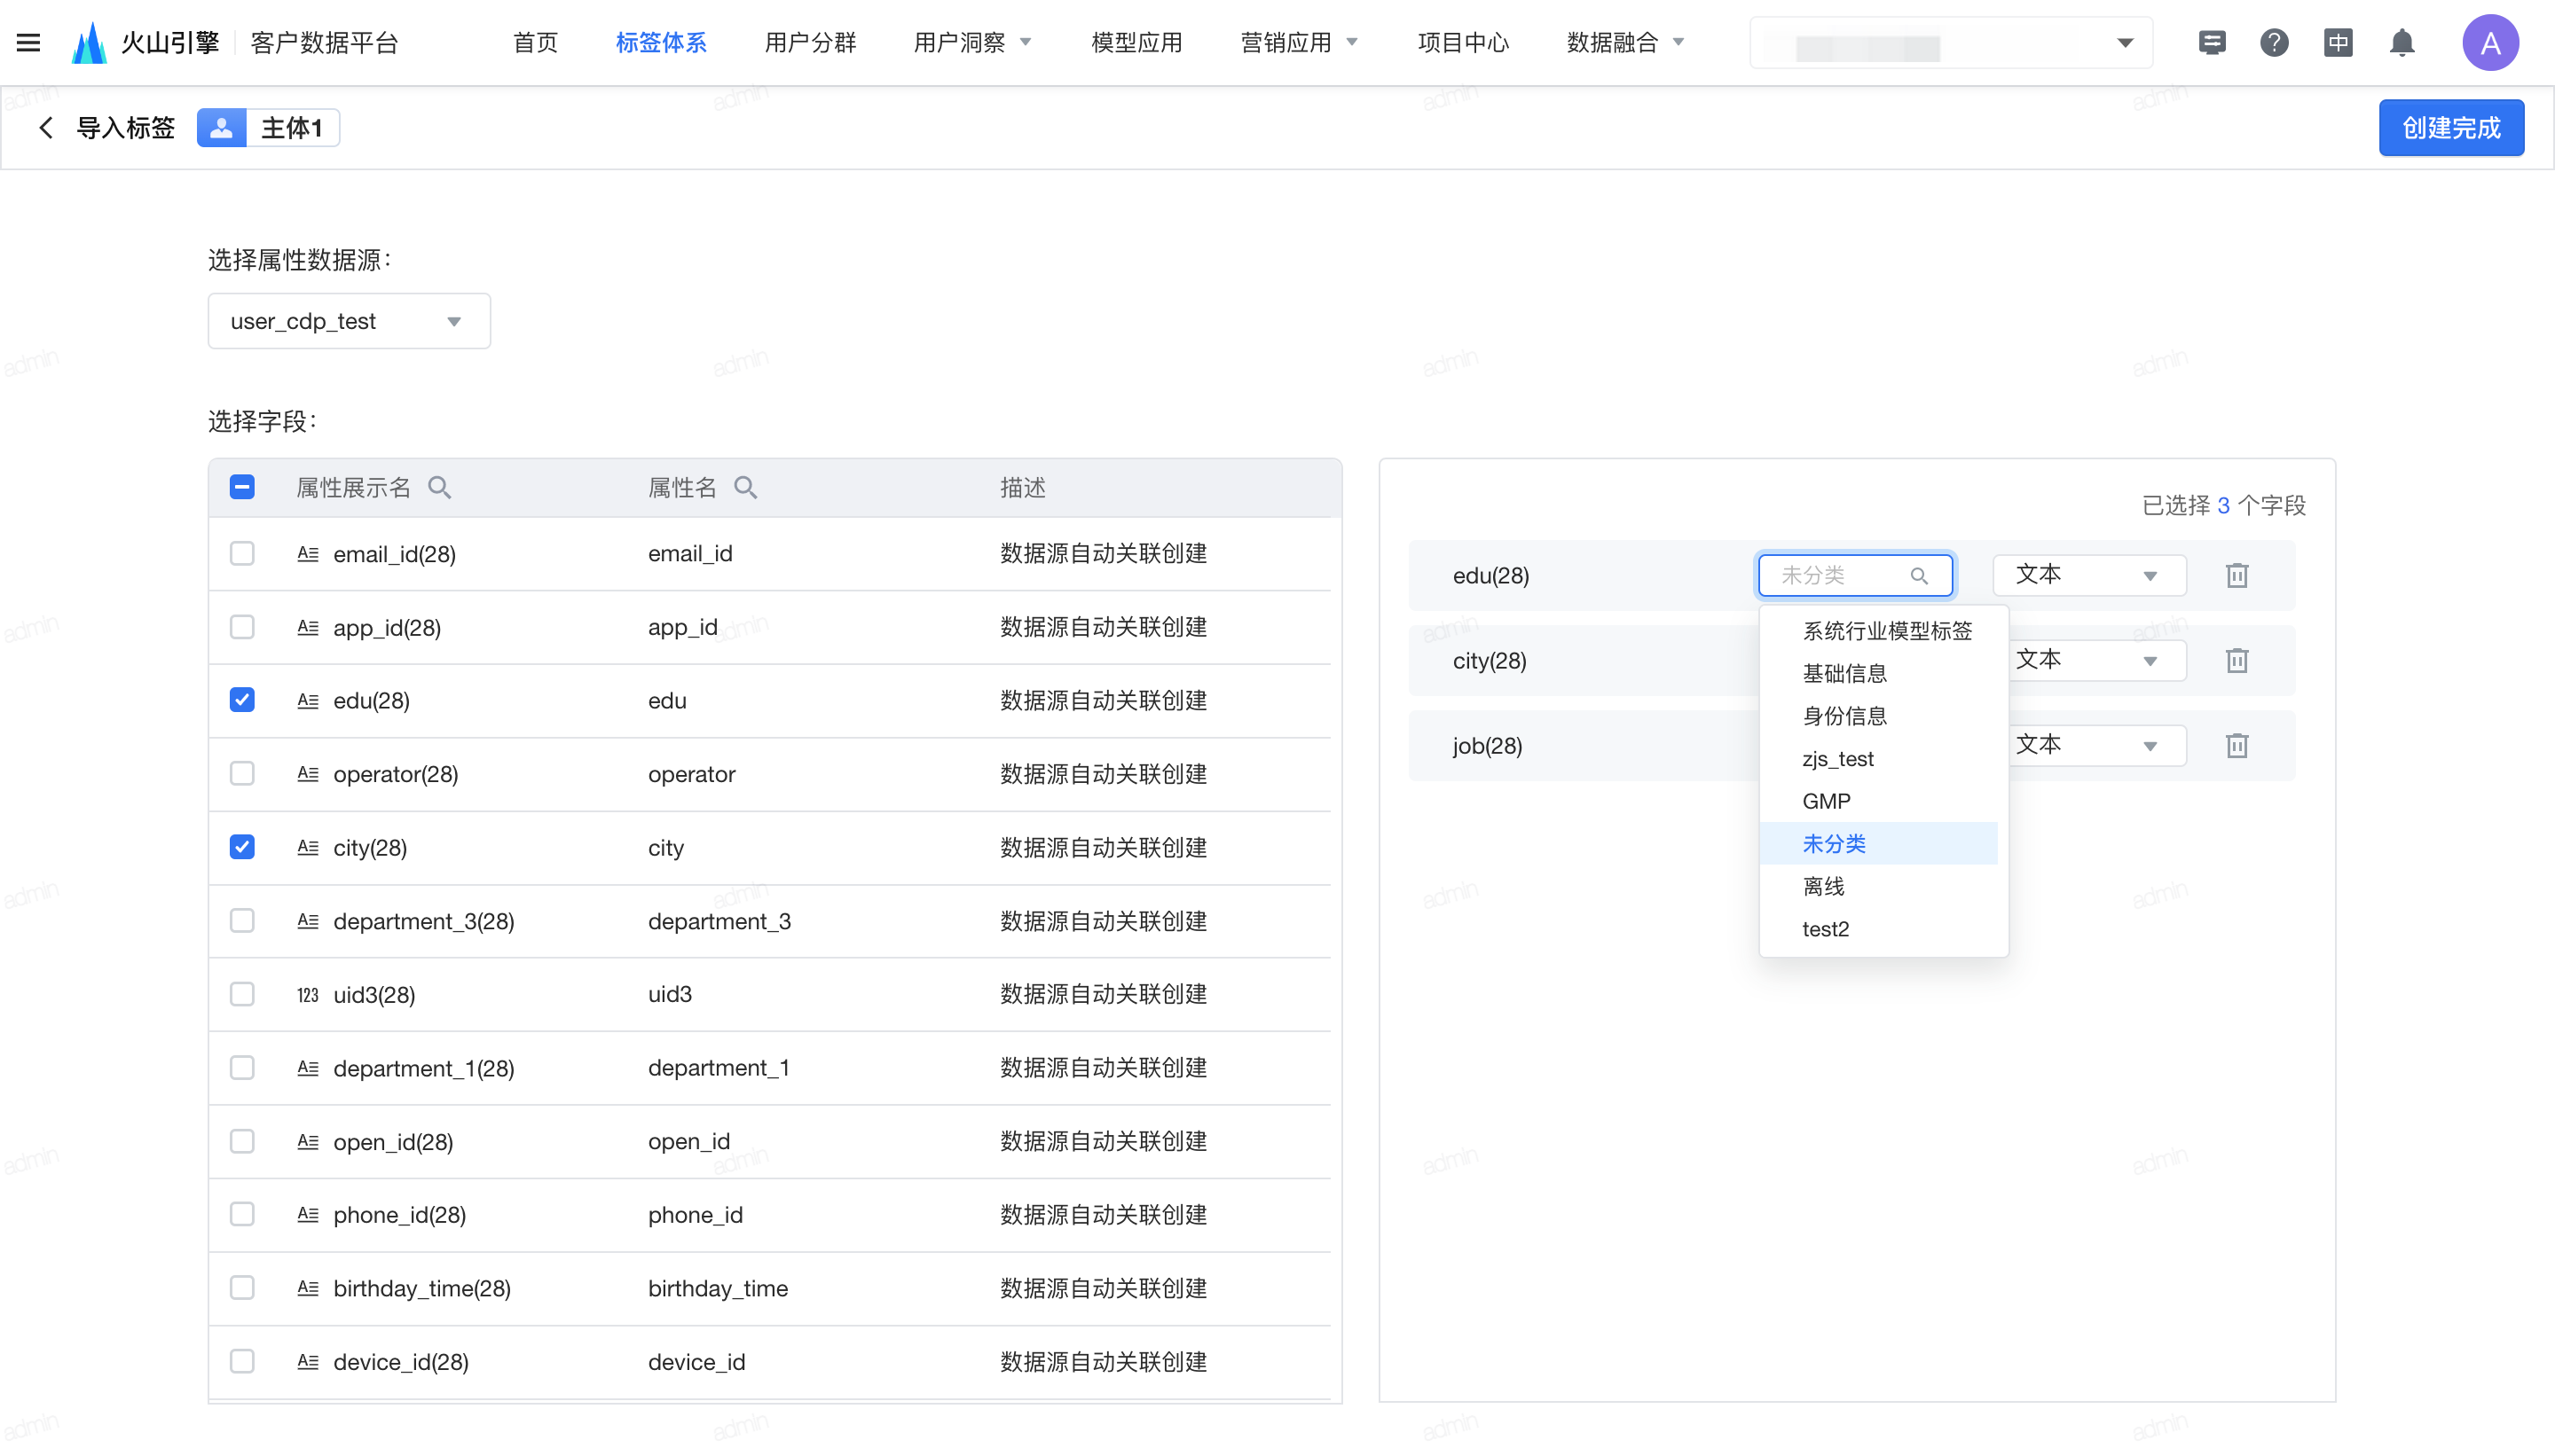Choose 身份信息 category option
This screenshot has height=1456, width=2555.
(x=1879, y=716)
